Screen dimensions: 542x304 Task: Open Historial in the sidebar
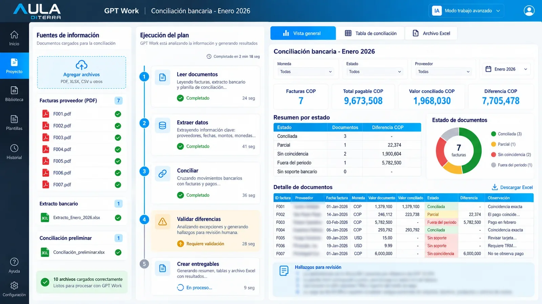coord(14,152)
